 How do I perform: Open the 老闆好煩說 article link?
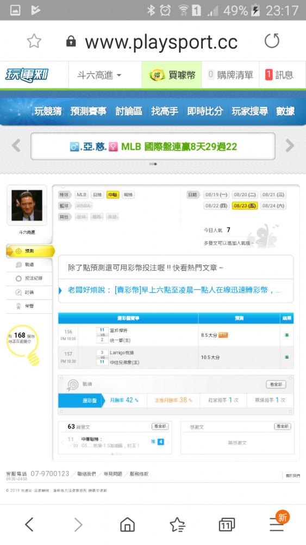174,290
